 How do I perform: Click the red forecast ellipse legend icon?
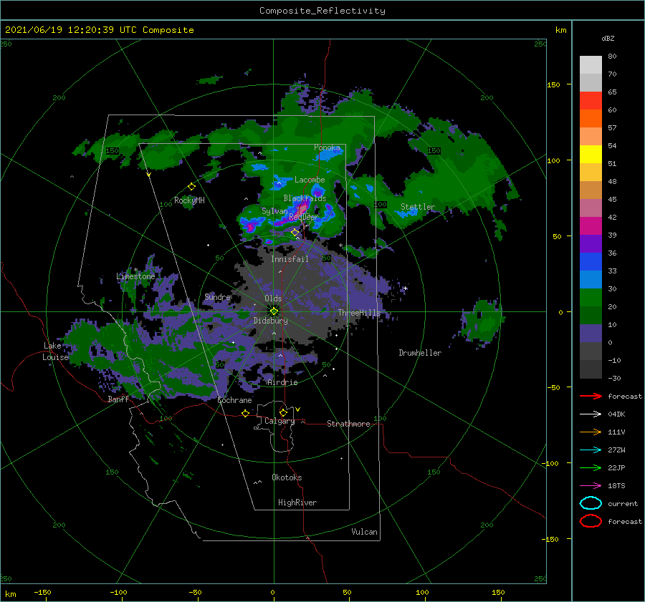[x=591, y=521]
